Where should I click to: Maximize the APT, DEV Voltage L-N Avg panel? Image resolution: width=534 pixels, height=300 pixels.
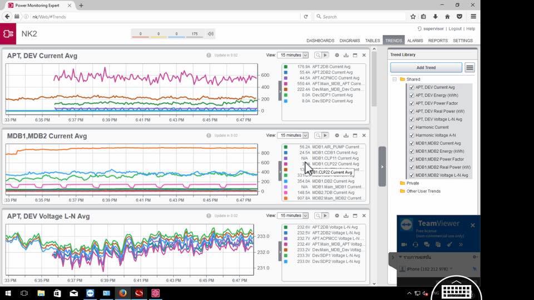pyautogui.click(x=355, y=216)
